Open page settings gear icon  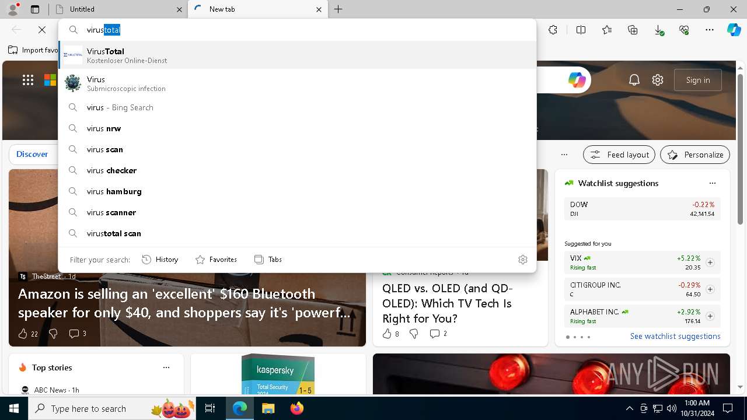658,80
